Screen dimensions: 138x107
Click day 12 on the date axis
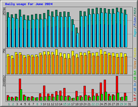53,104
